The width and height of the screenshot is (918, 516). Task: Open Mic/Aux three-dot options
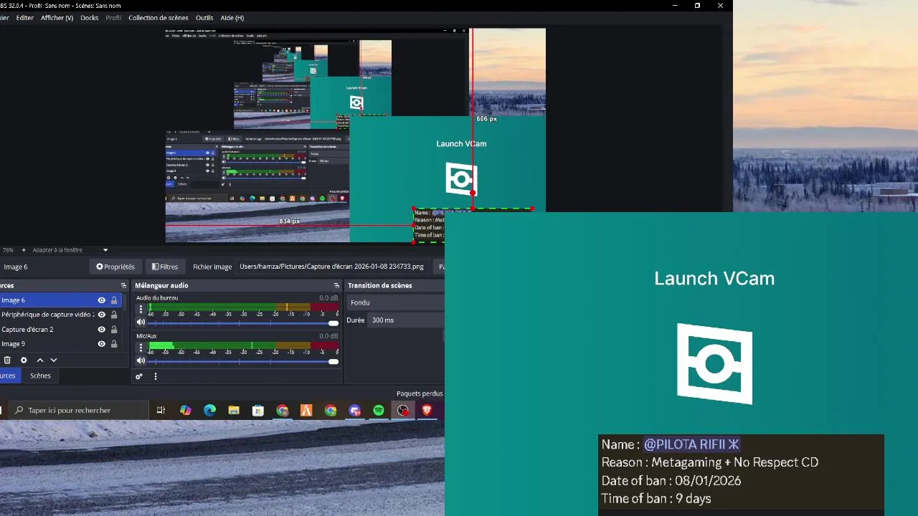click(x=141, y=348)
